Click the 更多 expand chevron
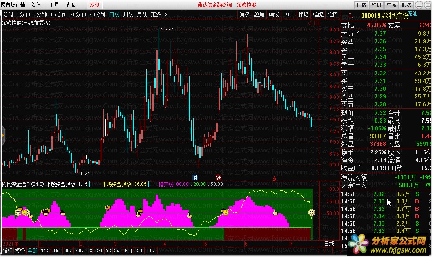The height and width of the screenshot is (257, 433). [x=165, y=14]
